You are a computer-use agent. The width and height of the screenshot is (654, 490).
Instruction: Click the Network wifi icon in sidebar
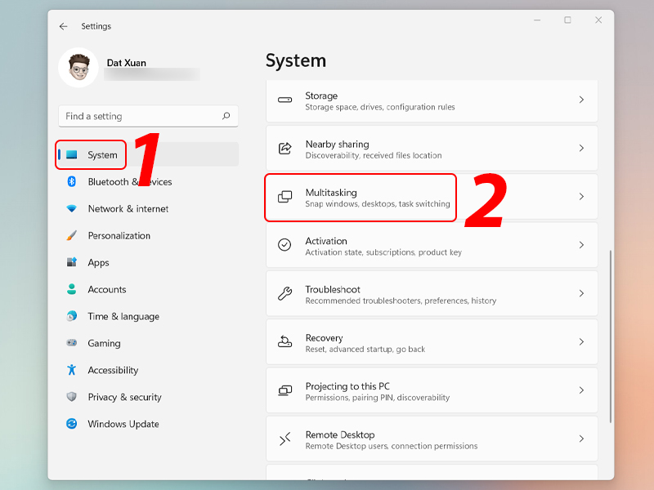tap(72, 208)
